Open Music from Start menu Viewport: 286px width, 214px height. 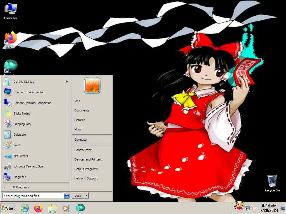coord(78,129)
